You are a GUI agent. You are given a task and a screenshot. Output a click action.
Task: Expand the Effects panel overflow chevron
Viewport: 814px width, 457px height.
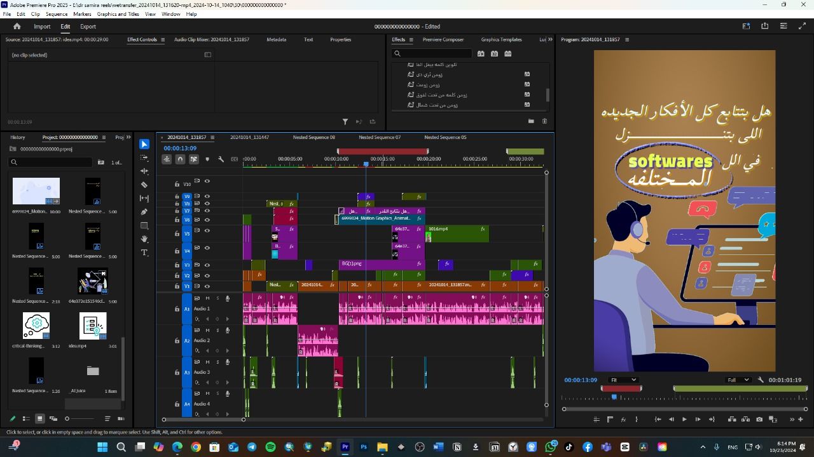coord(550,39)
